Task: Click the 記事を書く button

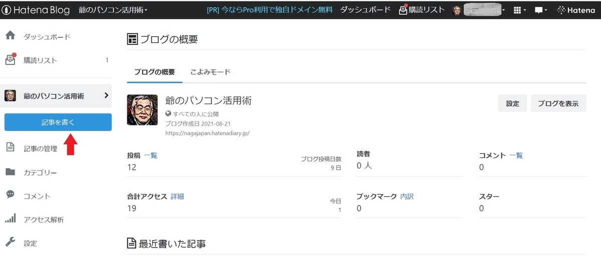Action: pos(58,122)
